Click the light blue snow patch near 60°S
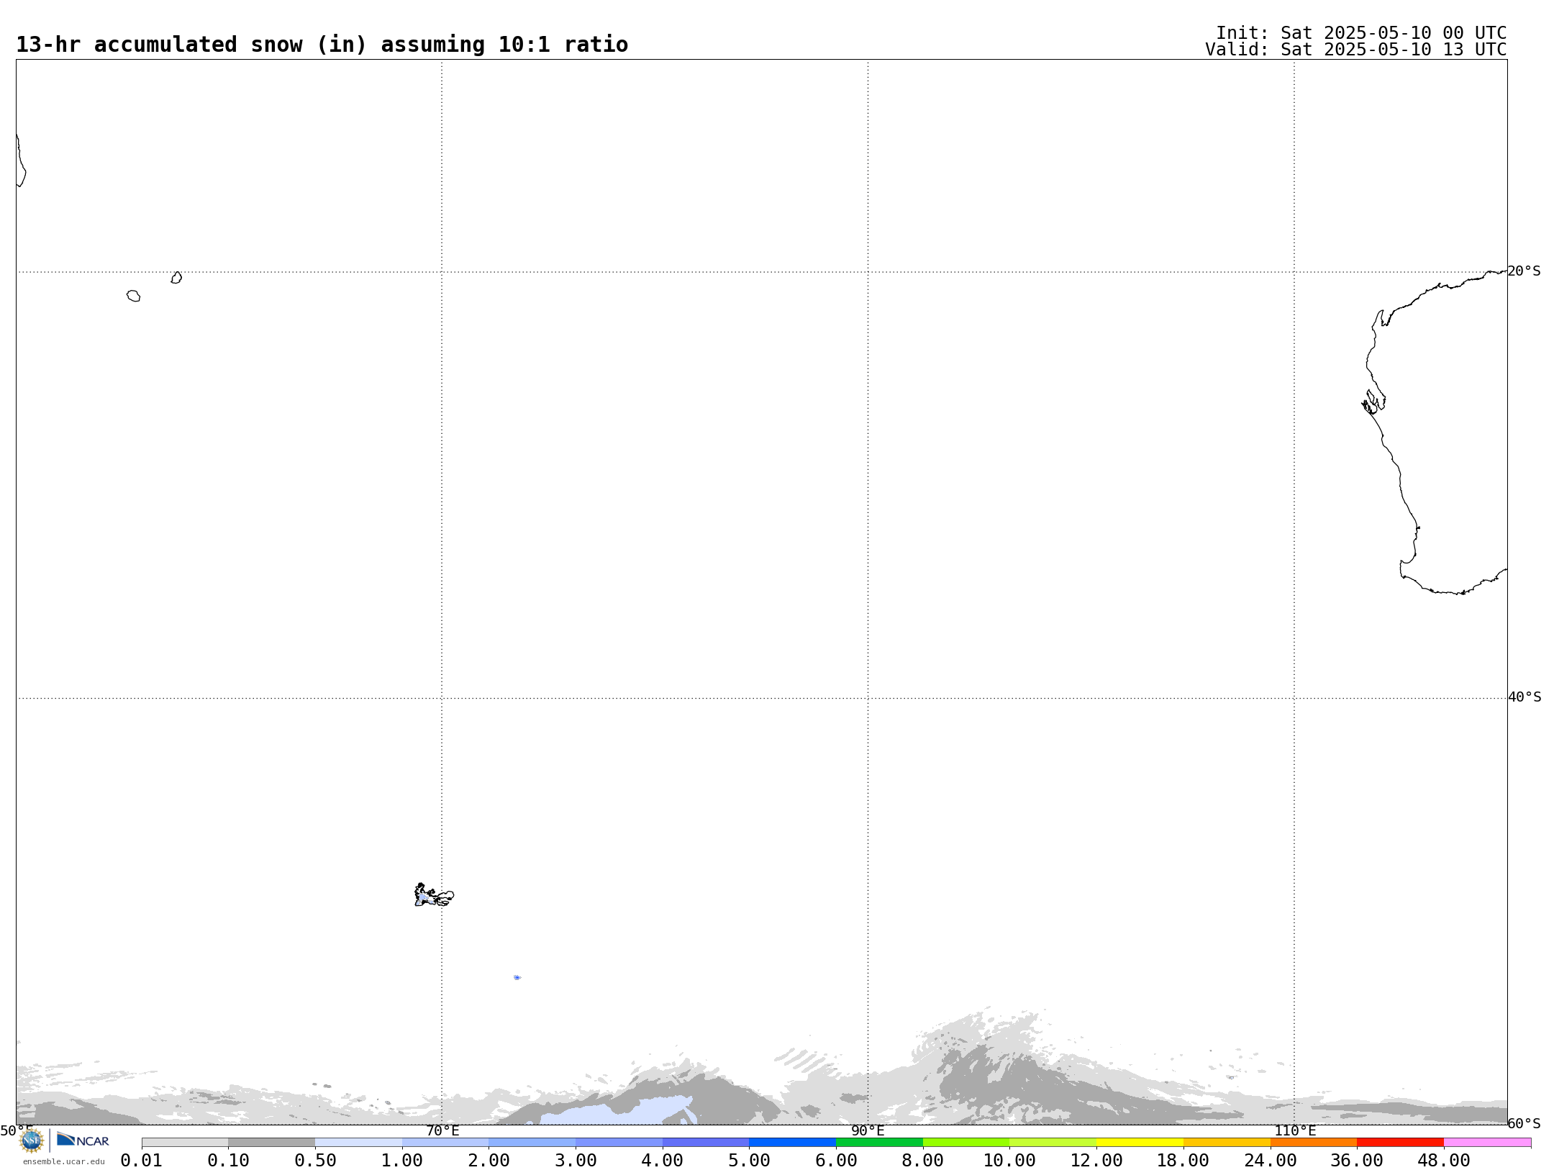 coord(617,1111)
